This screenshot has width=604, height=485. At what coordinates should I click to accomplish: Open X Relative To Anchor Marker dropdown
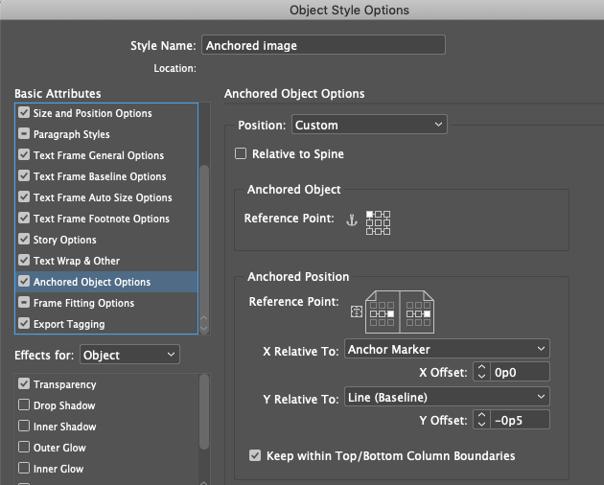pos(447,349)
